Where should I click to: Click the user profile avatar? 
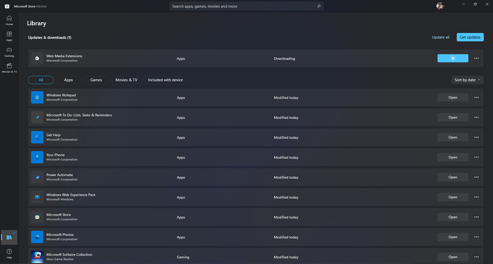[440, 6]
